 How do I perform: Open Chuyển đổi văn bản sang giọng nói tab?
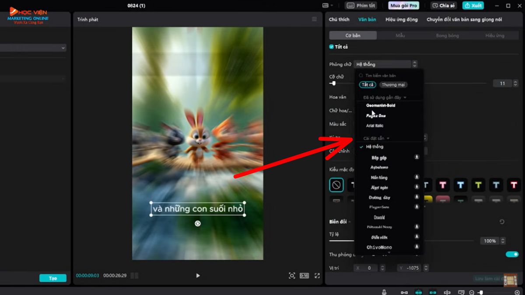[x=464, y=19]
